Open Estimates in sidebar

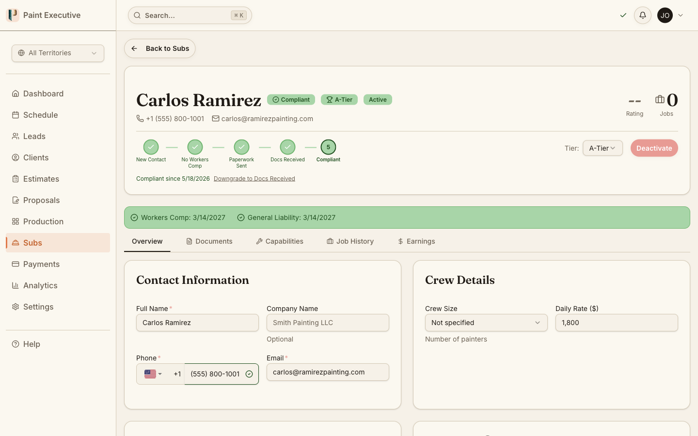(58, 179)
